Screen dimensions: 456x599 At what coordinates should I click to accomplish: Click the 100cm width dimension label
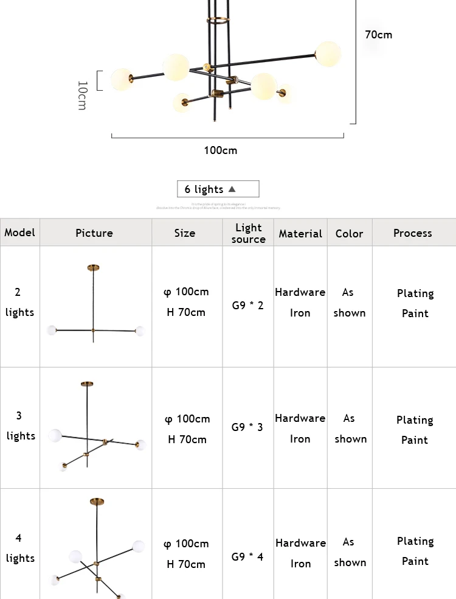coord(221,150)
